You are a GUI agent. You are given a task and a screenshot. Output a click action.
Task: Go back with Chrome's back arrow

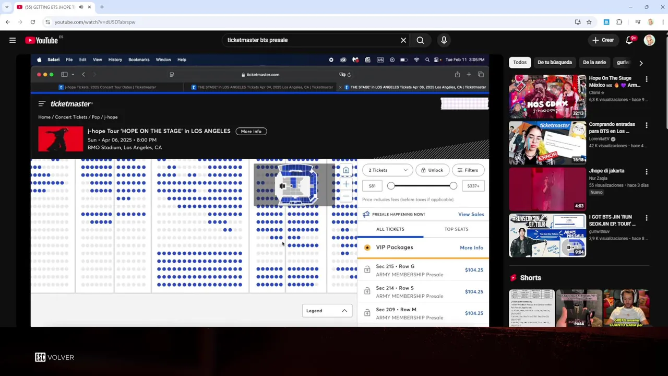coord(8,22)
